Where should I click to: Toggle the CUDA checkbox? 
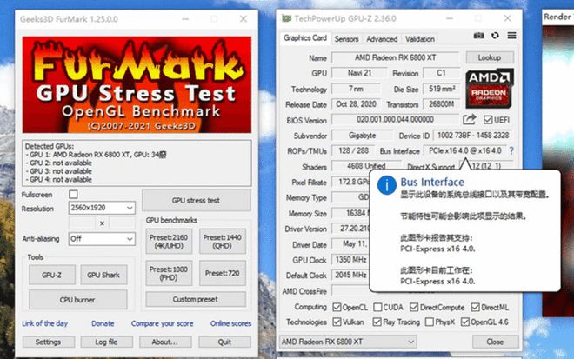point(377,307)
